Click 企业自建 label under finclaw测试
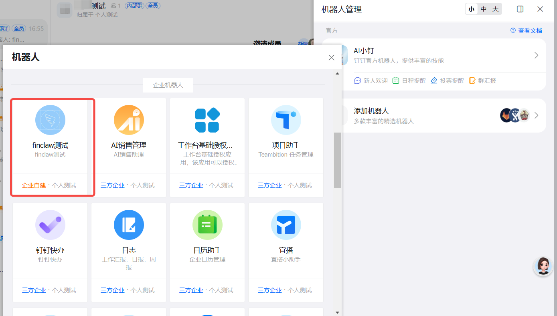Image resolution: width=557 pixels, height=316 pixels. (34, 185)
